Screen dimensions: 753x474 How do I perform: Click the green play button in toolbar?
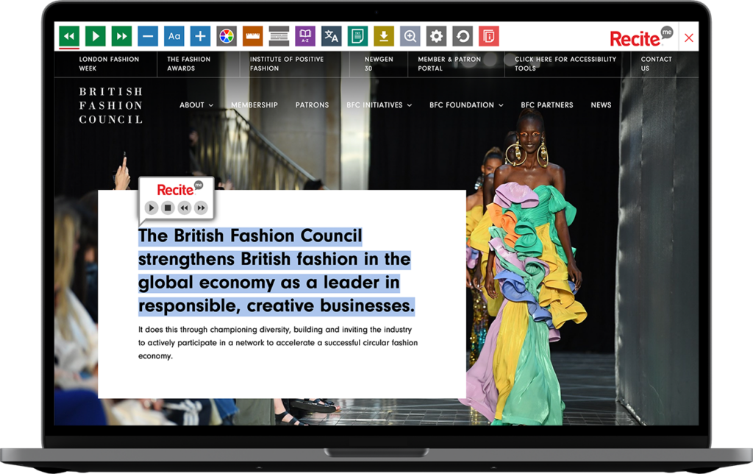pyautogui.click(x=95, y=36)
